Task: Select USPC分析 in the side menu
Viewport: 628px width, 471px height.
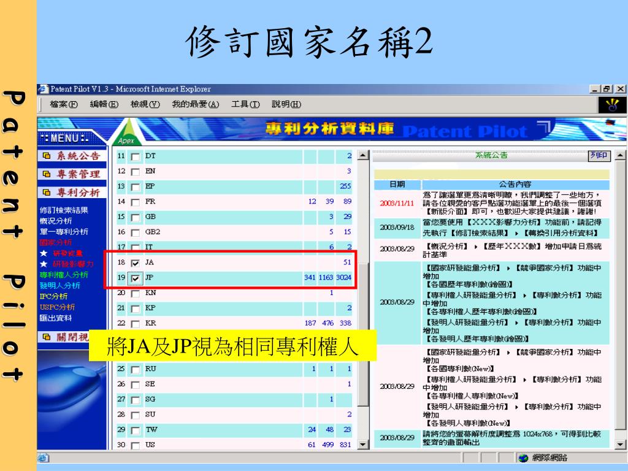Action: pyautogui.click(x=57, y=307)
